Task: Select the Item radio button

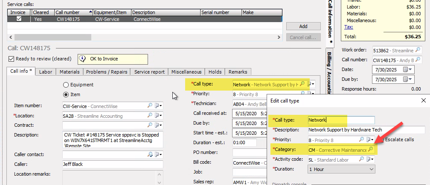Action: click(66, 94)
